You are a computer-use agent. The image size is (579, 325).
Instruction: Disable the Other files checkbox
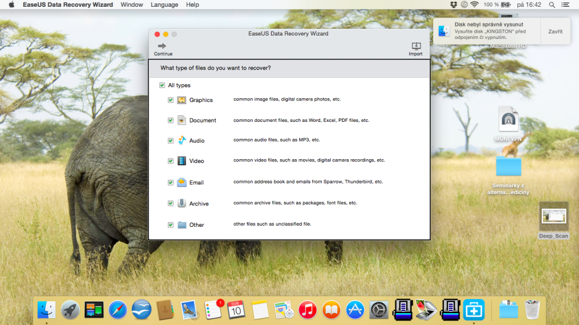point(171,225)
